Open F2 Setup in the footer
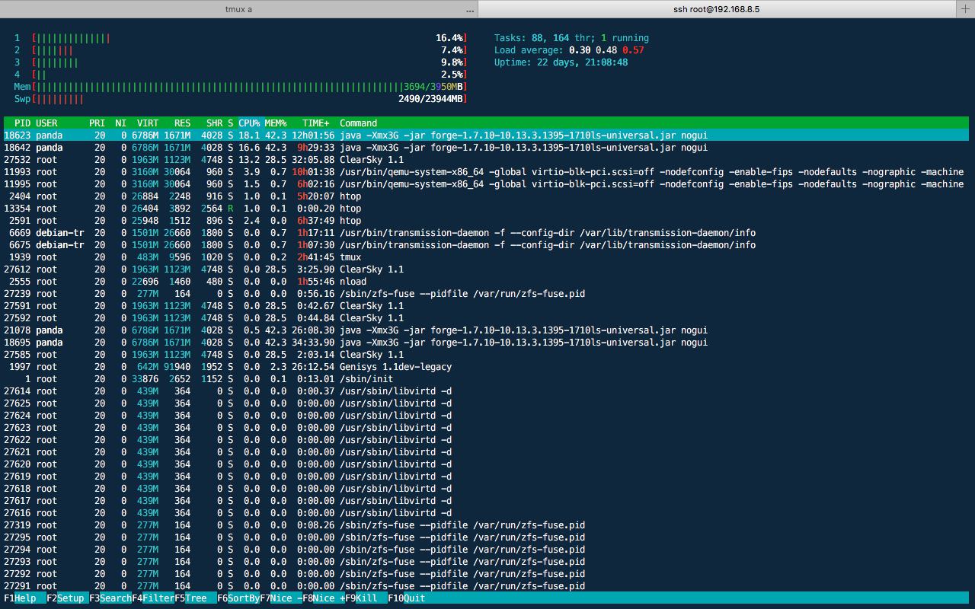Screen dimensions: 975x609 [68, 598]
